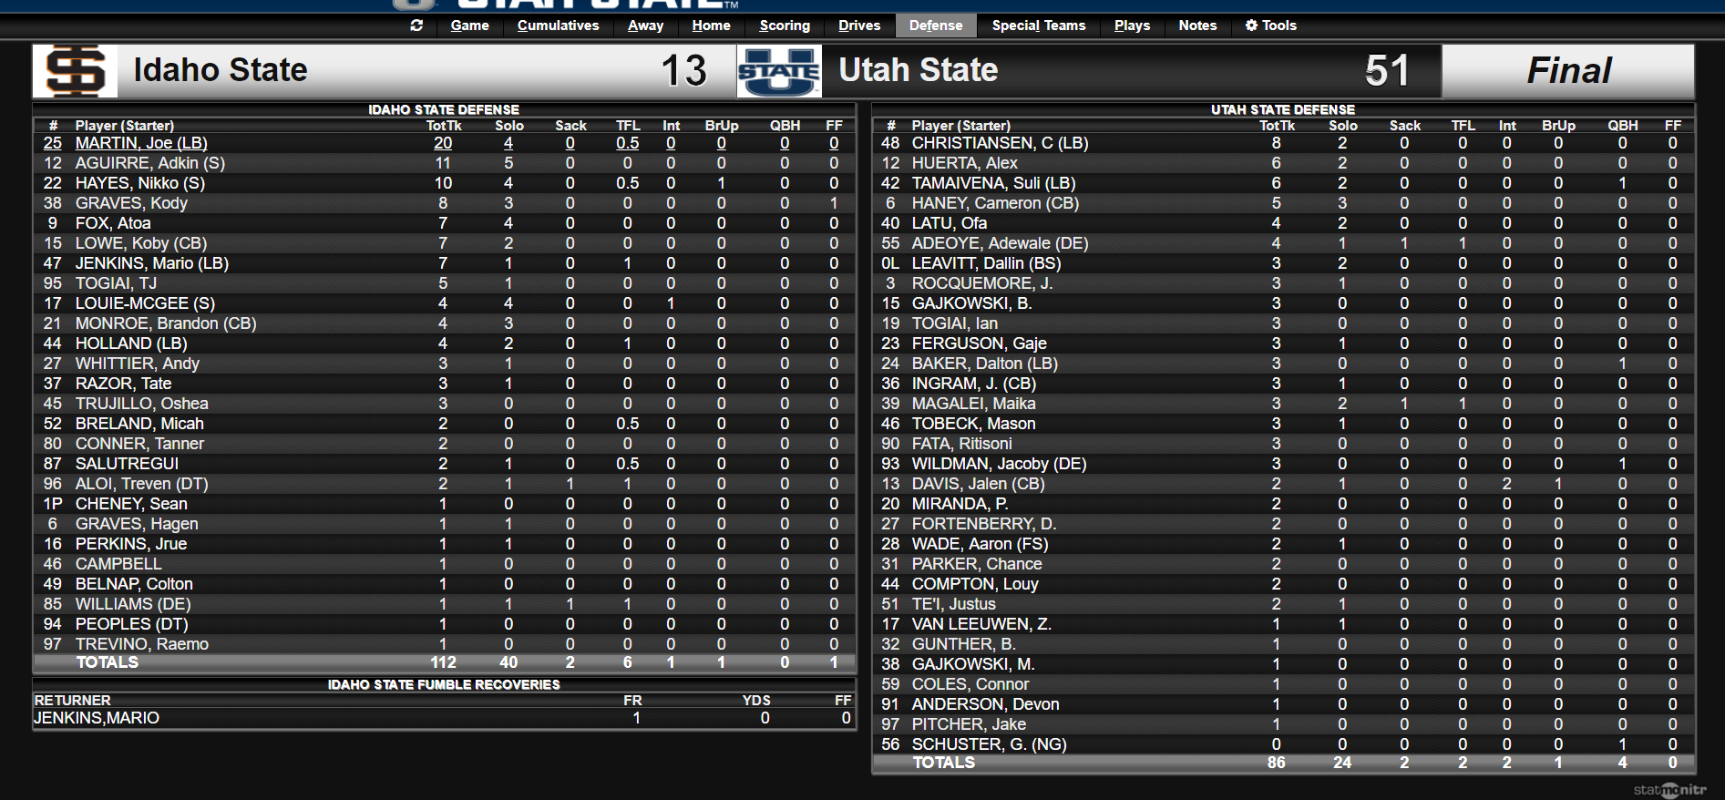Click the Final game status banner
This screenshot has height=800, width=1725.
pyautogui.click(x=1569, y=70)
